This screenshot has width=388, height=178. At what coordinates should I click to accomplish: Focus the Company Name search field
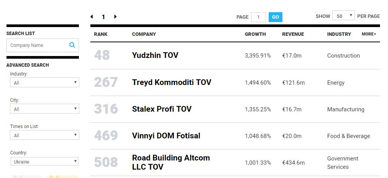pos(37,45)
